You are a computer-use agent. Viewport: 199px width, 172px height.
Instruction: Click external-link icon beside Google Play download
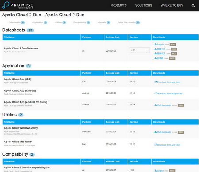(155, 93)
